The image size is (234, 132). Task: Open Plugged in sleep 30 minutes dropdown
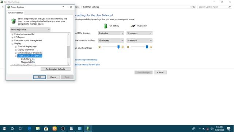click(x=139, y=40)
